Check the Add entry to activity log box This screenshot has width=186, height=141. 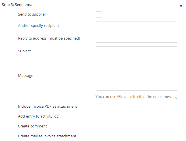pyautogui.click(x=99, y=116)
